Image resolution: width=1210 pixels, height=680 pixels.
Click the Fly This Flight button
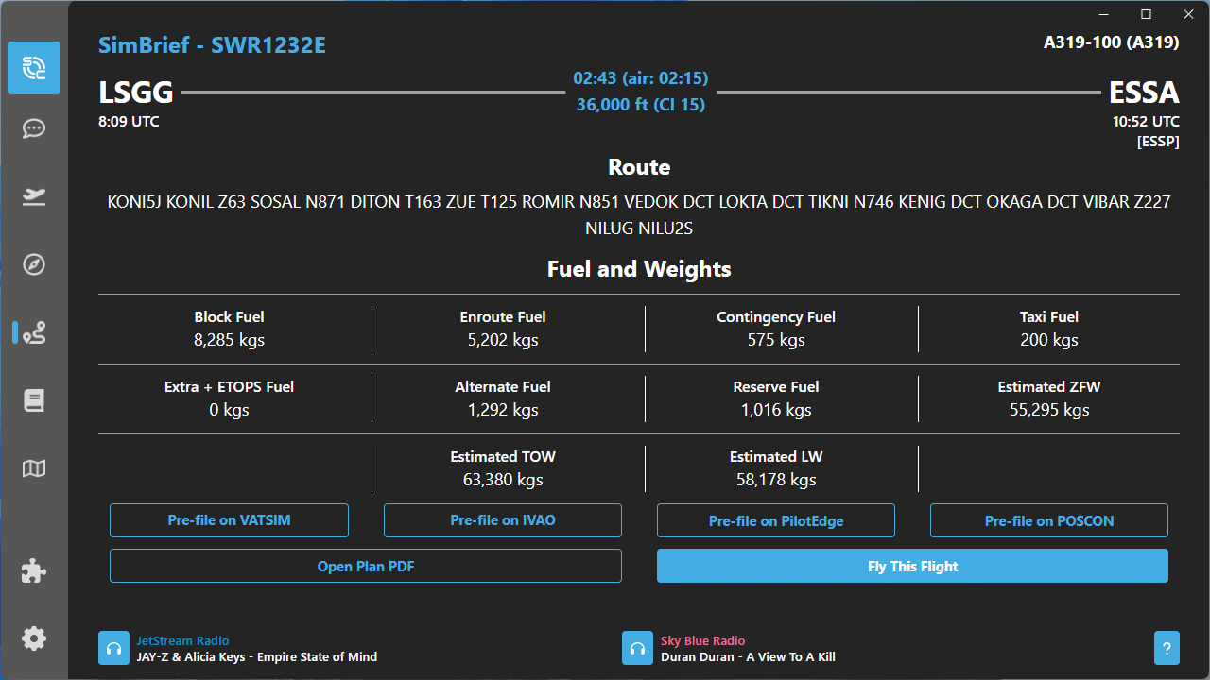point(912,567)
